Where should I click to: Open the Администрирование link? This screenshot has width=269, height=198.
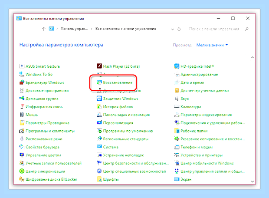(199, 74)
